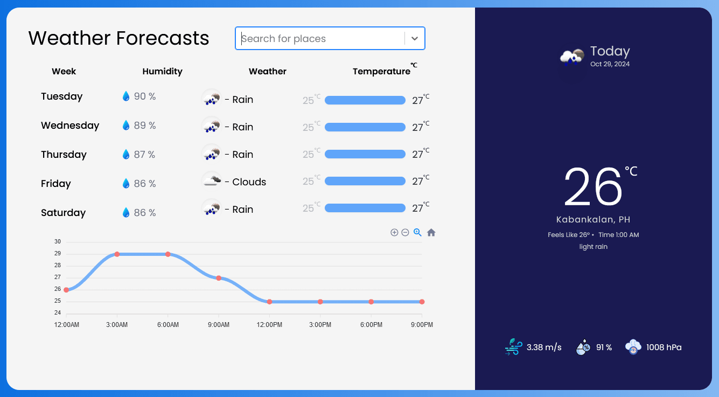Screen dimensions: 719x397
Task: Select the red chart marker at 9:00AM
Action: click(x=219, y=278)
